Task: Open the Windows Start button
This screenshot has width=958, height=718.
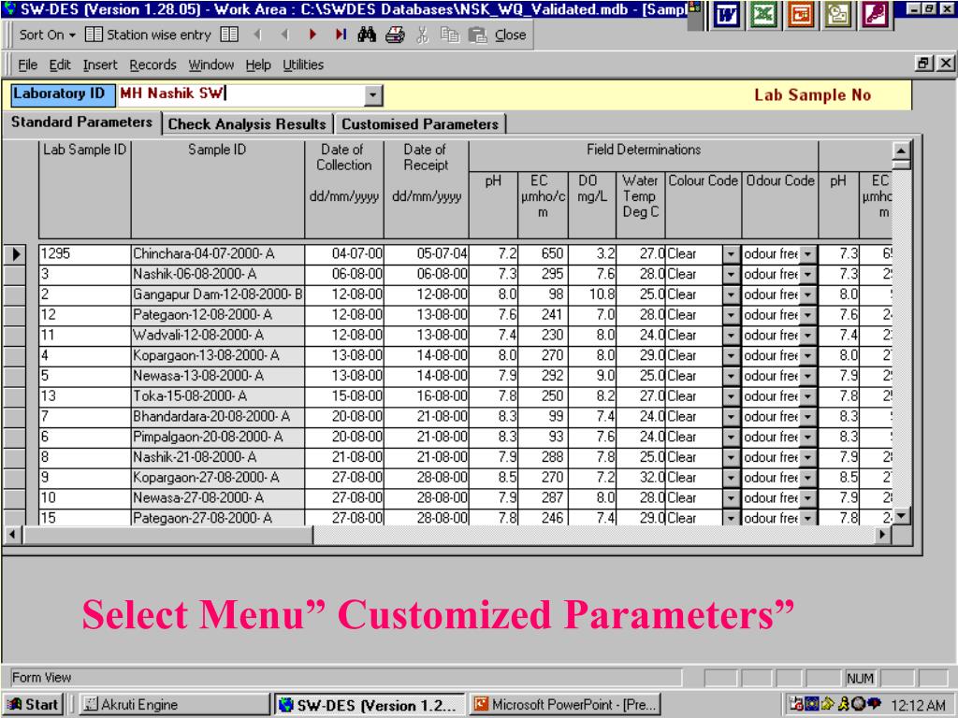Action: (x=33, y=705)
